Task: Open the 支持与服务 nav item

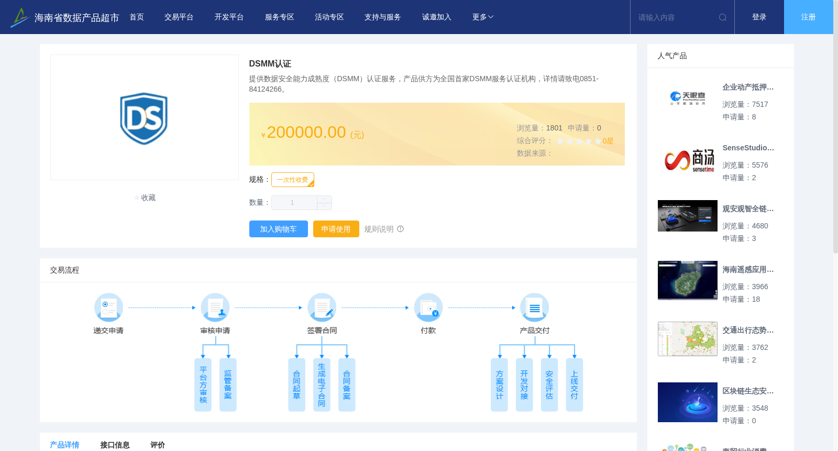Action: click(x=383, y=17)
